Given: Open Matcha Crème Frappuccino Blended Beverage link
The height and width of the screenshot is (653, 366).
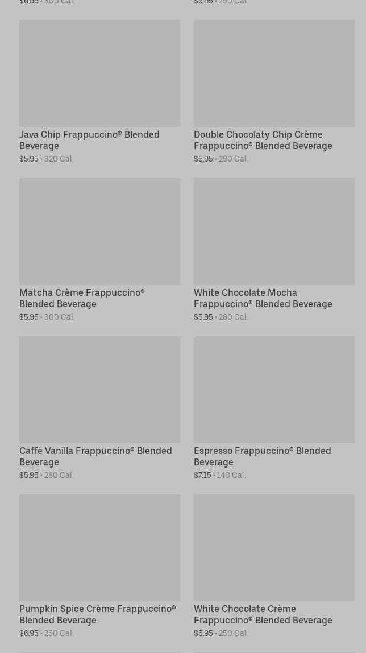Looking at the screenshot, I should (x=82, y=298).
